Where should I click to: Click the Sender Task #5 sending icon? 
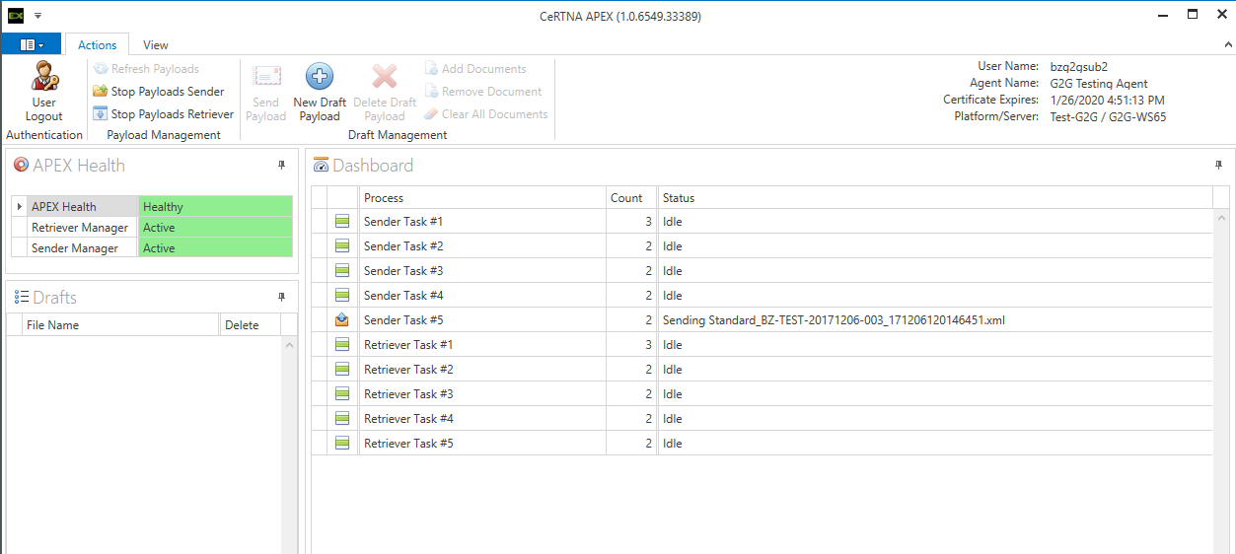pyautogui.click(x=342, y=320)
